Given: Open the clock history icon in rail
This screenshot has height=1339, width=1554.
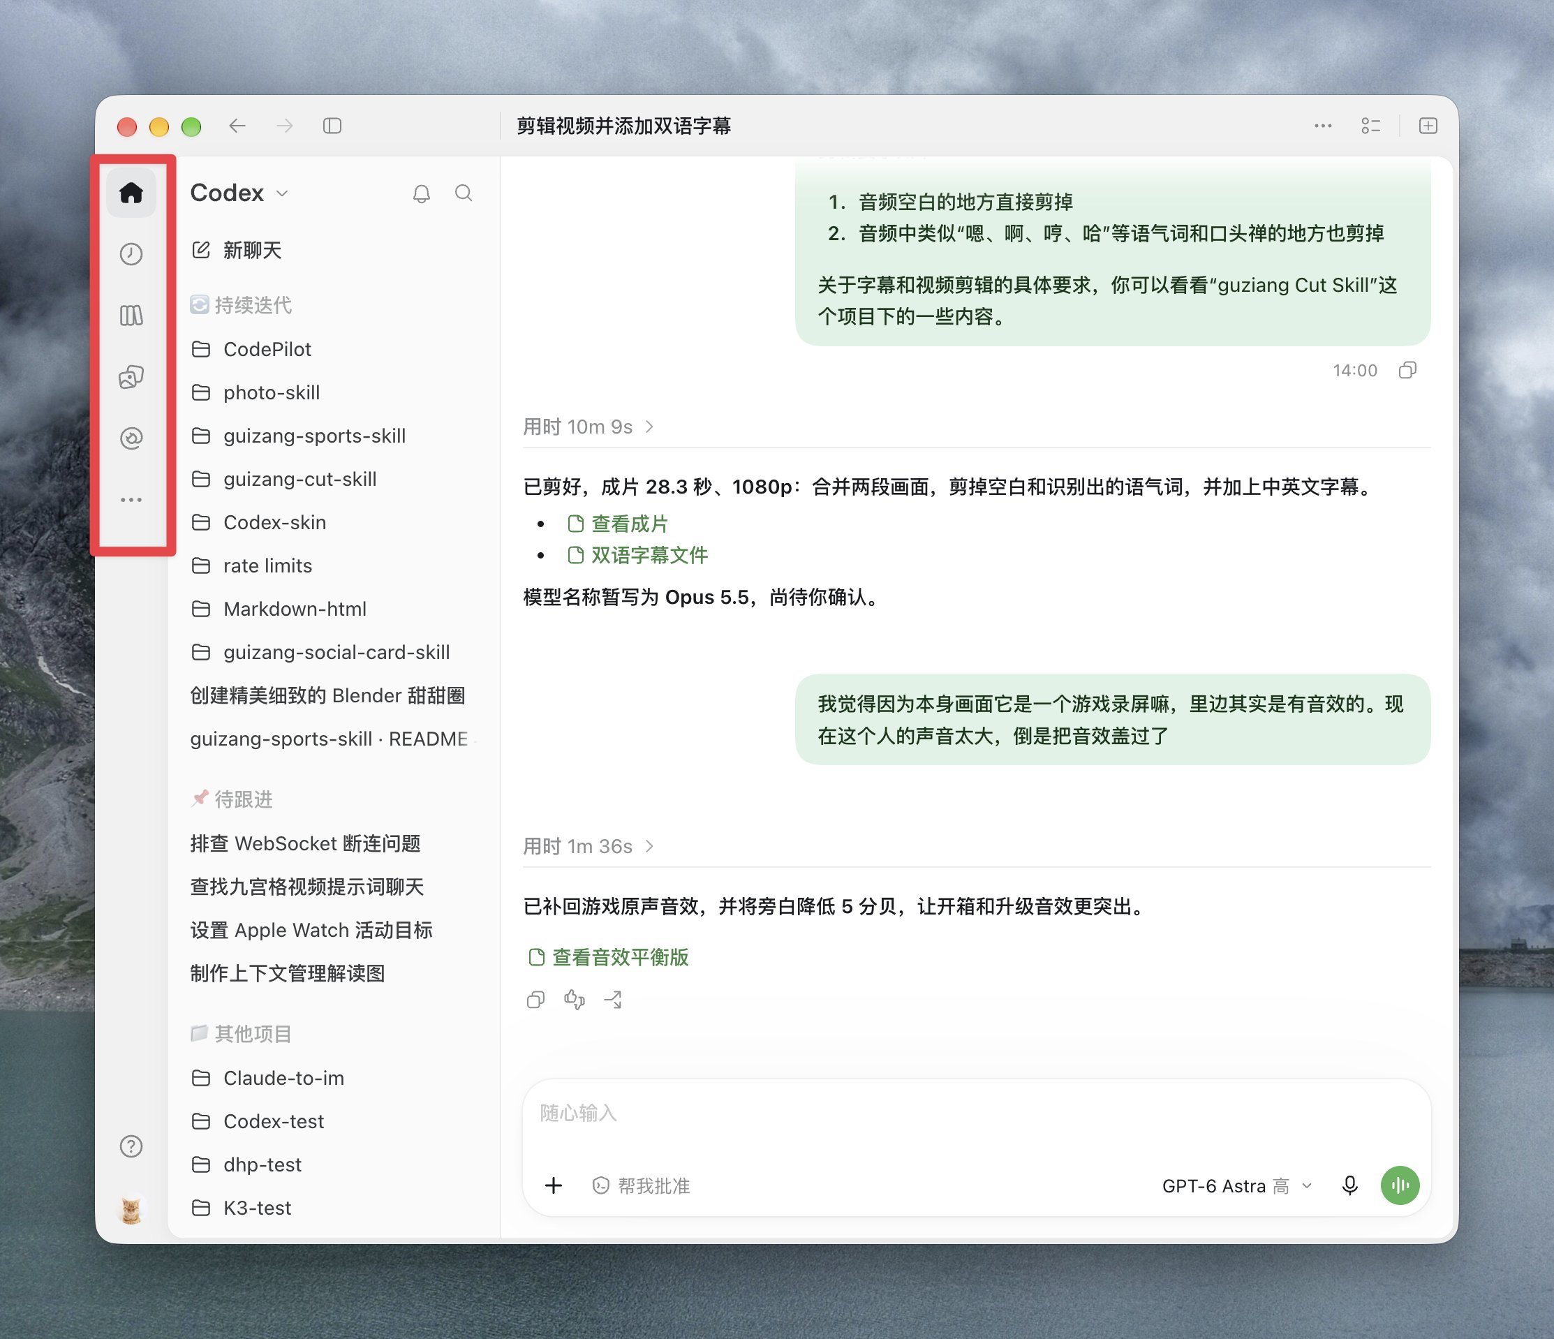Looking at the screenshot, I should point(131,254).
